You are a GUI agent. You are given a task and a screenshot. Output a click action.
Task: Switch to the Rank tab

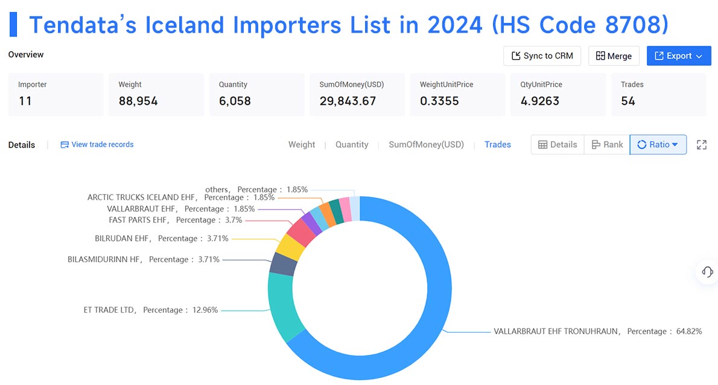click(x=606, y=145)
